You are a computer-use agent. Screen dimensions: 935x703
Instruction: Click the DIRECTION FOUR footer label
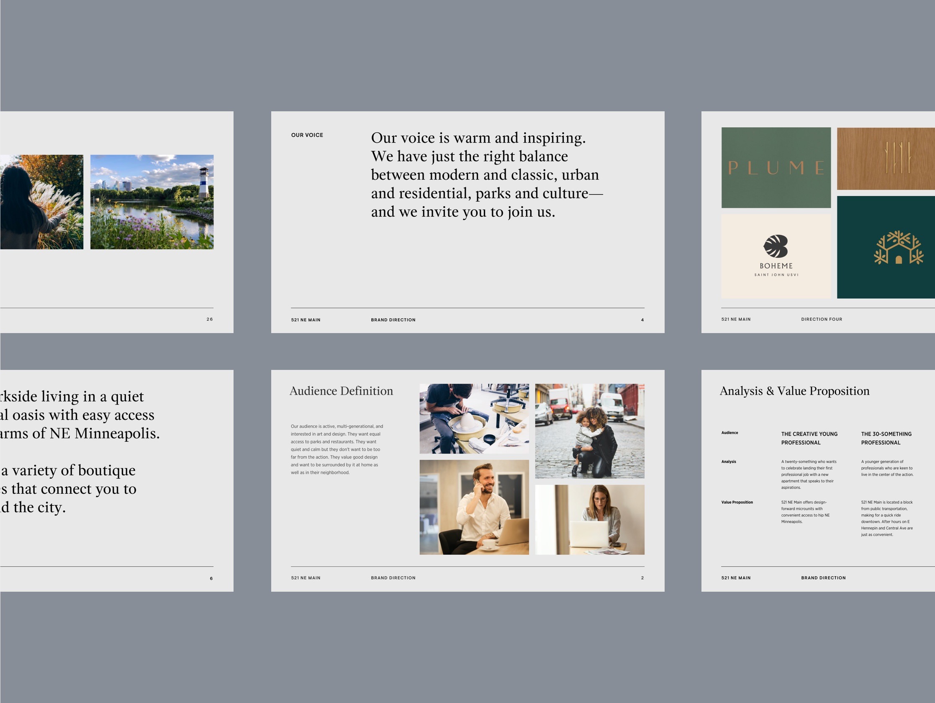821,319
